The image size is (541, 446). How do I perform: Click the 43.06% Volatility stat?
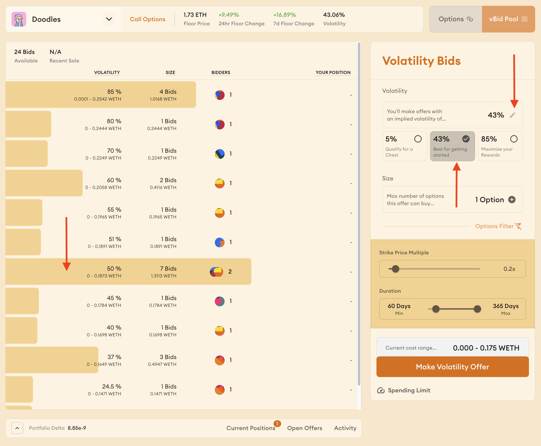tap(334, 19)
